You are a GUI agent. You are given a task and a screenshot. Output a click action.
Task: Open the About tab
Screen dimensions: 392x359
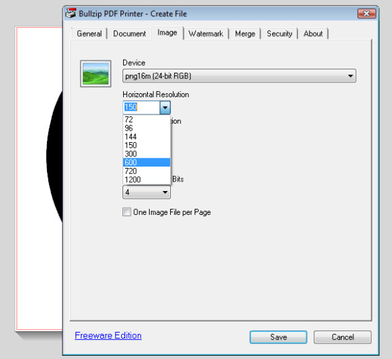[x=313, y=33]
